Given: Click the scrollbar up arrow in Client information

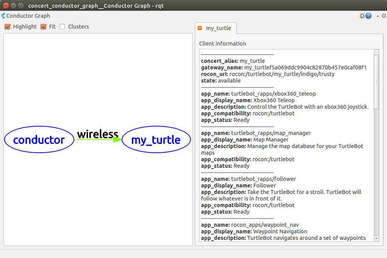Looking at the screenshot, I should coord(376,52).
